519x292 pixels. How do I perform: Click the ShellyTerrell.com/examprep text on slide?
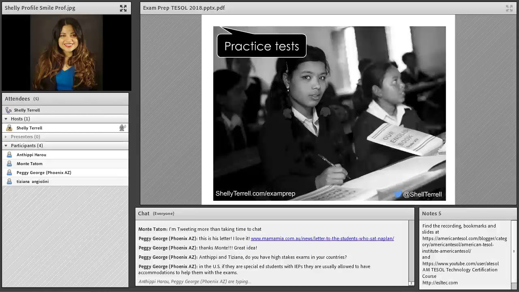coord(255,194)
